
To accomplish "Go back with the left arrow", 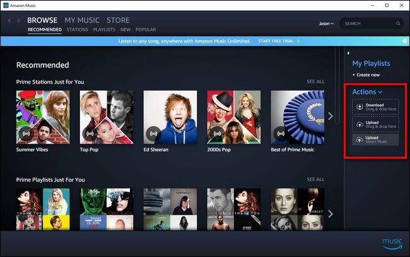I will point(9,20).
